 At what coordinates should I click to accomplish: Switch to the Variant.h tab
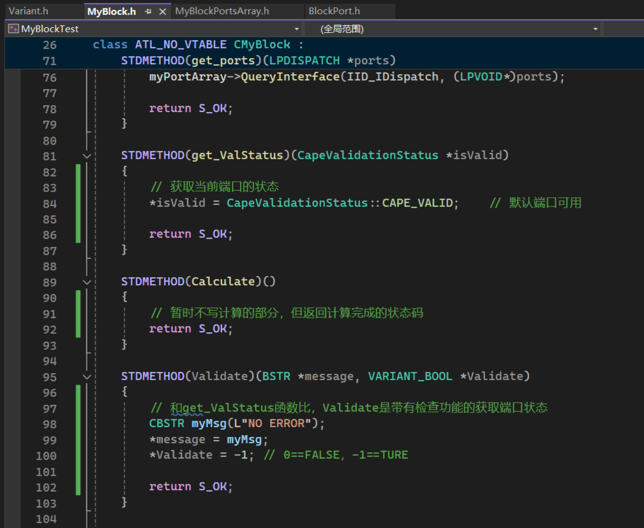[29, 11]
